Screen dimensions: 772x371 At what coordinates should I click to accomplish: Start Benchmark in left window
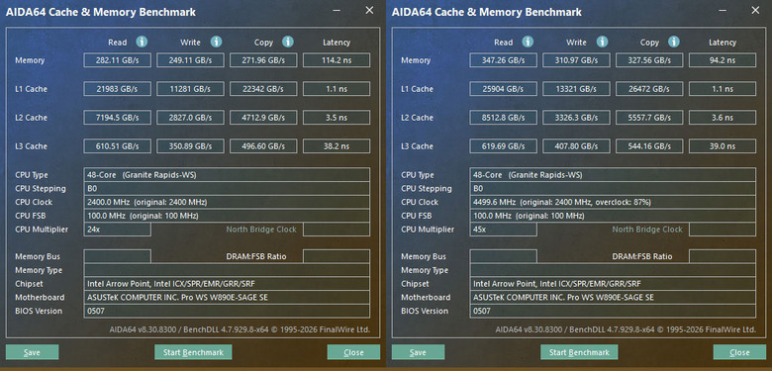(193, 352)
